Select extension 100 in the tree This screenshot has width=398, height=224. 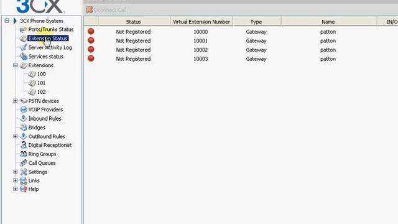pyautogui.click(x=42, y=74)
